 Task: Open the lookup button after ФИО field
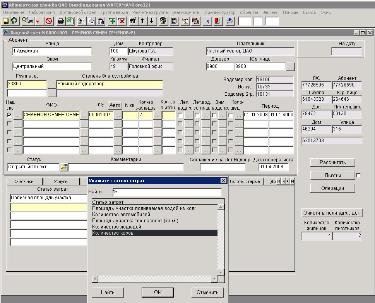(x=84, y=115)
